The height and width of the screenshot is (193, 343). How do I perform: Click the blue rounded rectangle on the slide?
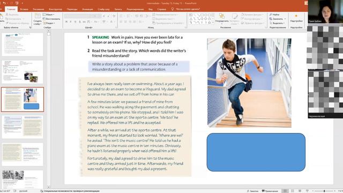click(256, 152)
